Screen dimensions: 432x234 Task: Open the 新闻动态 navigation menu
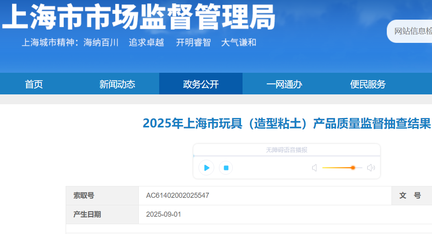coord(117,84)
